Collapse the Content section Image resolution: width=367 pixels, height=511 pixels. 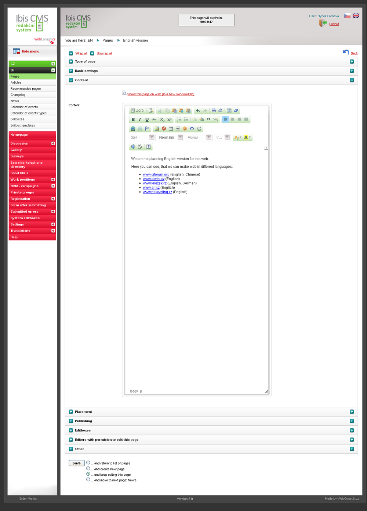(x=211, y=80)
